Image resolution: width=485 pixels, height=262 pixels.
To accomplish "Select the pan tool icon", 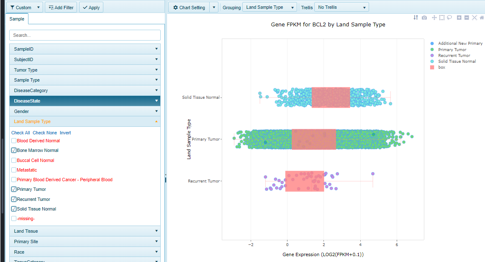I will pyautogui.click(x=434, y=18).
